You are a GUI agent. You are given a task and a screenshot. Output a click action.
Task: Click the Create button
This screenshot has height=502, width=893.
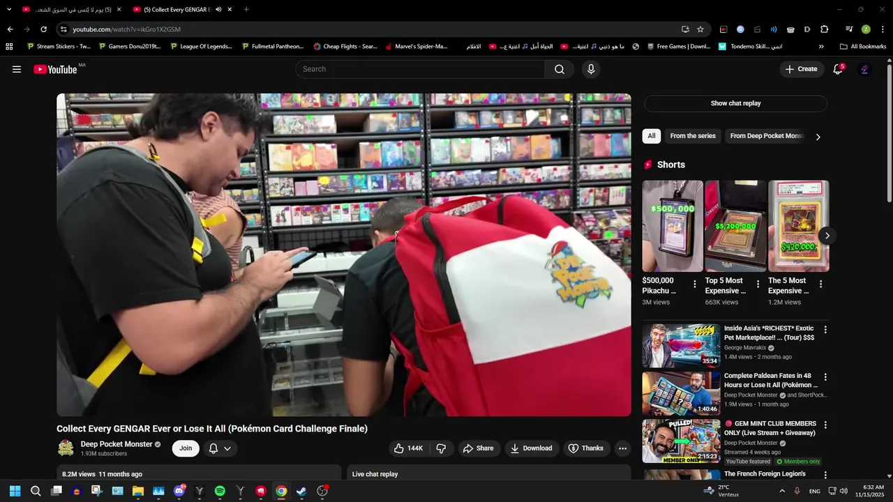(801, 69)
